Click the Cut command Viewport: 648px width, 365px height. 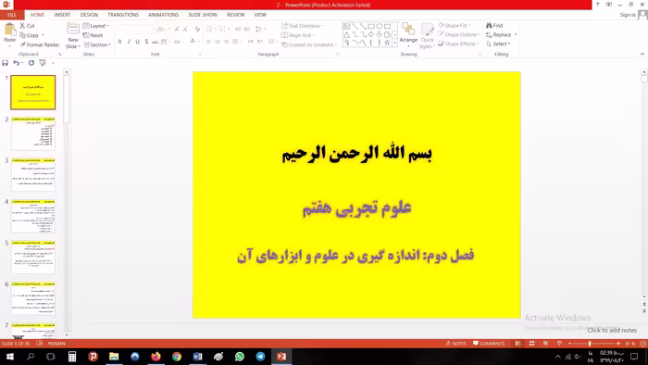coord(27,26)
